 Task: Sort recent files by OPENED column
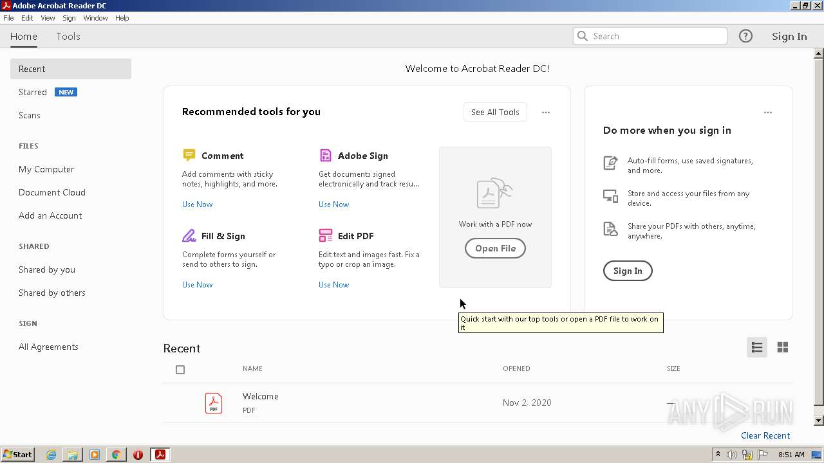click(516, 368)
